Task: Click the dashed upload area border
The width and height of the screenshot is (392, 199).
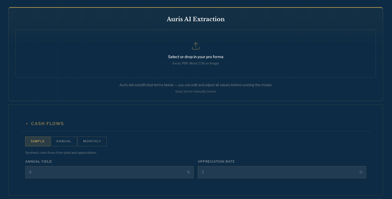Action: point(196,30)
